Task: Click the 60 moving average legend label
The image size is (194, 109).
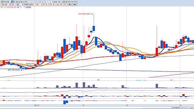Action: tap(2, 7)
